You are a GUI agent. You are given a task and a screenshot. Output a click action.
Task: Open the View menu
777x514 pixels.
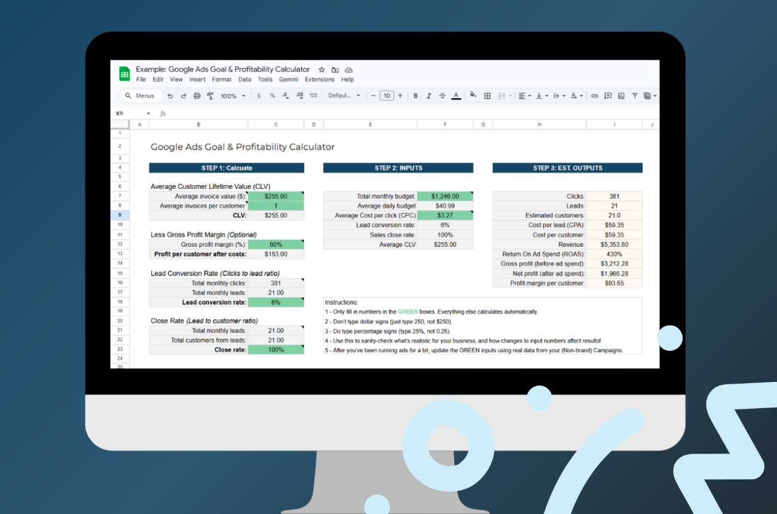(x=176, y=79)
